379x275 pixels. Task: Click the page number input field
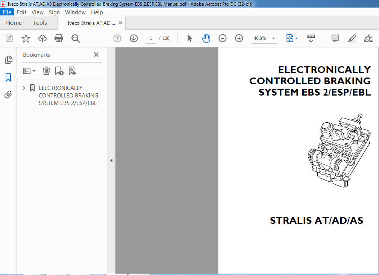151,38
